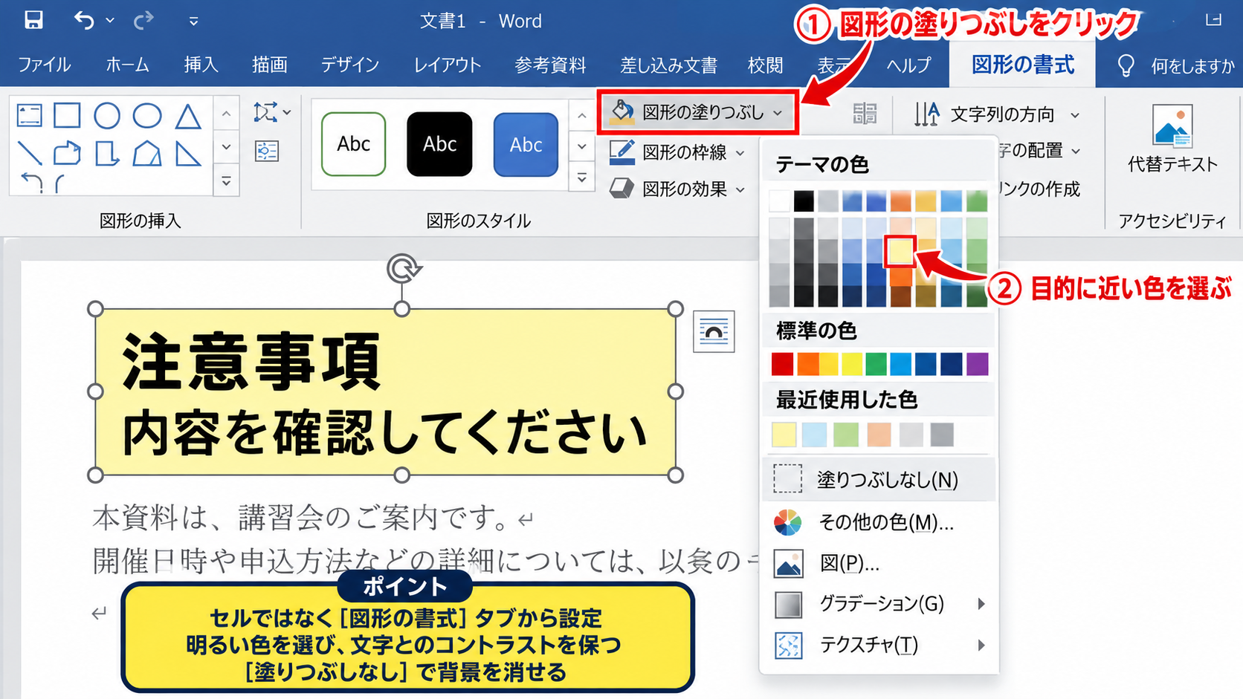Screen dimensions: 1243x699
Task: Click the lightbulb 何をしますか search icon
Action: point(1126,65)
